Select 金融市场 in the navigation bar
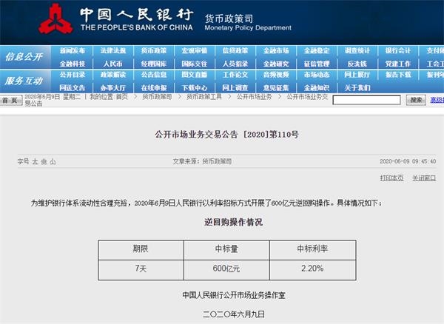Image resolution: width=444 pixels, height=324 pixels. click(276, 50)
